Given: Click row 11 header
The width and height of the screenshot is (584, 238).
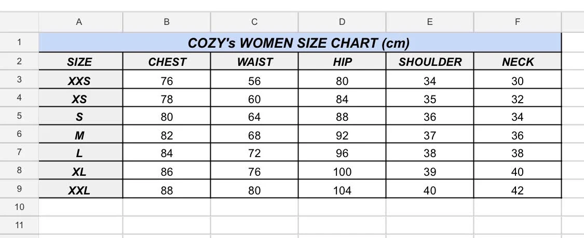Looking at the screenshot, I should click(x=19, y=226).
